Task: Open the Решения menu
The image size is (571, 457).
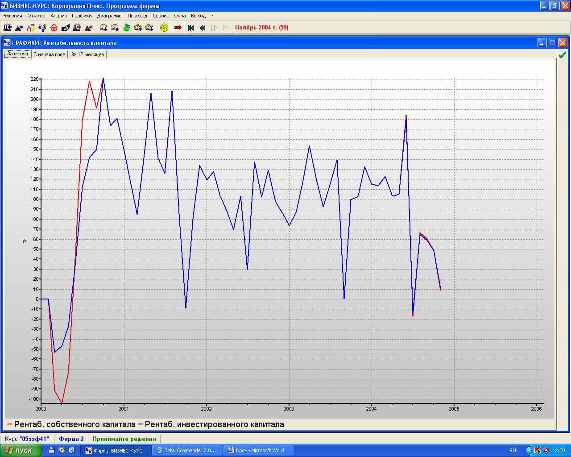Action: (12, 16)
